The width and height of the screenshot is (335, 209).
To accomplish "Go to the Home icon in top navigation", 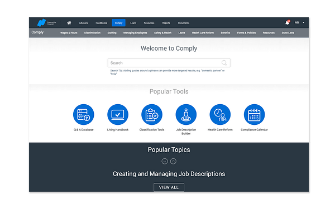I will pos(69,23).
